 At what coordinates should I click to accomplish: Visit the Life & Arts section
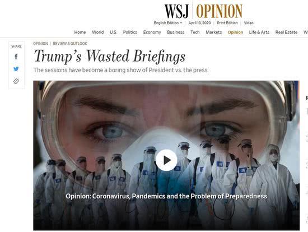coord(259,32)
